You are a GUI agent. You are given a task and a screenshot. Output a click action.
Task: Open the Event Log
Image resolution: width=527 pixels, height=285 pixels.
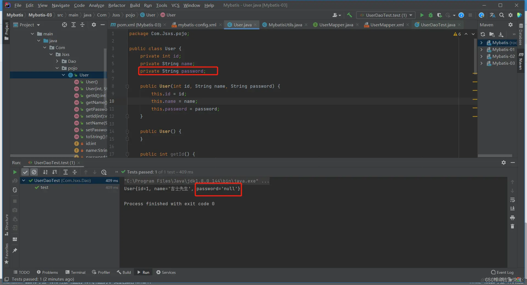point(502,272)
